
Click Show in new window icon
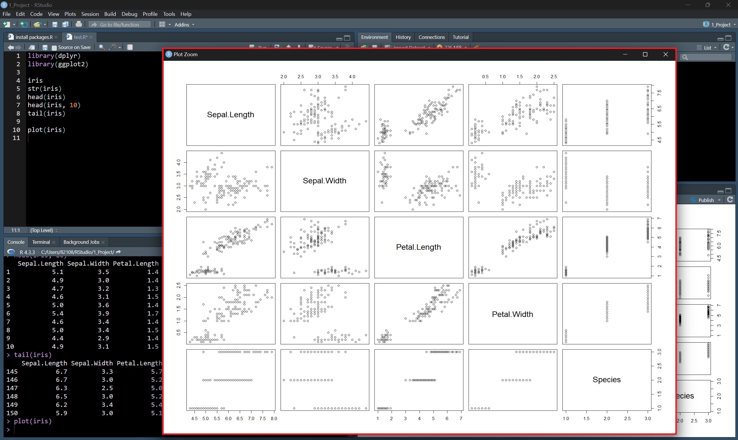[x=31, y=48]
